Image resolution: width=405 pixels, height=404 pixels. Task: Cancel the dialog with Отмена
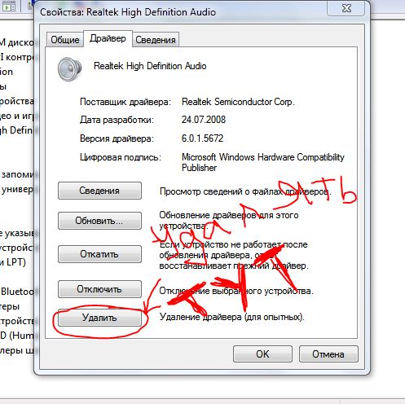coord(328,354)
